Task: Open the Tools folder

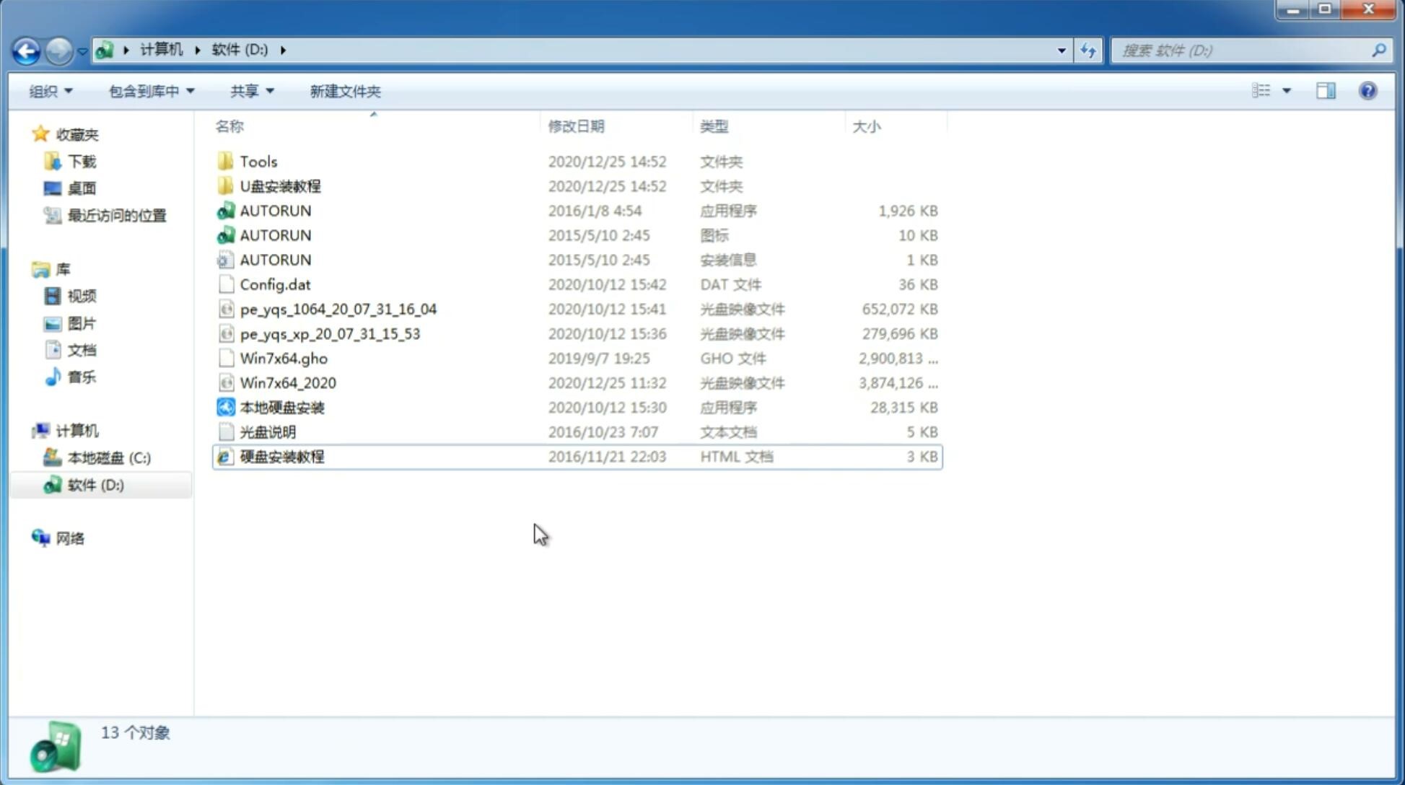Action: pyautogui.click(x=258, y=161)
